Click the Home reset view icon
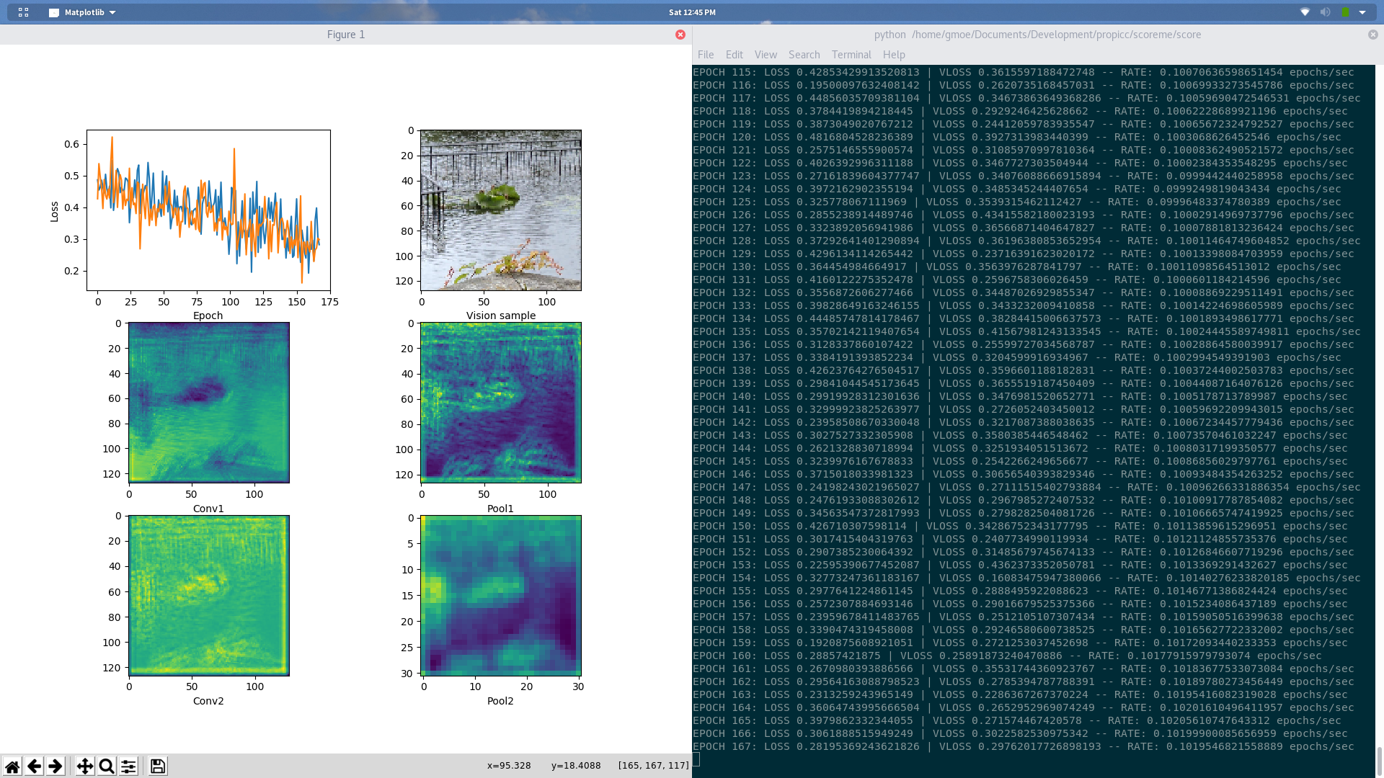The height and width of the screenshot is (778, 1384). click(x=12, y=766)
